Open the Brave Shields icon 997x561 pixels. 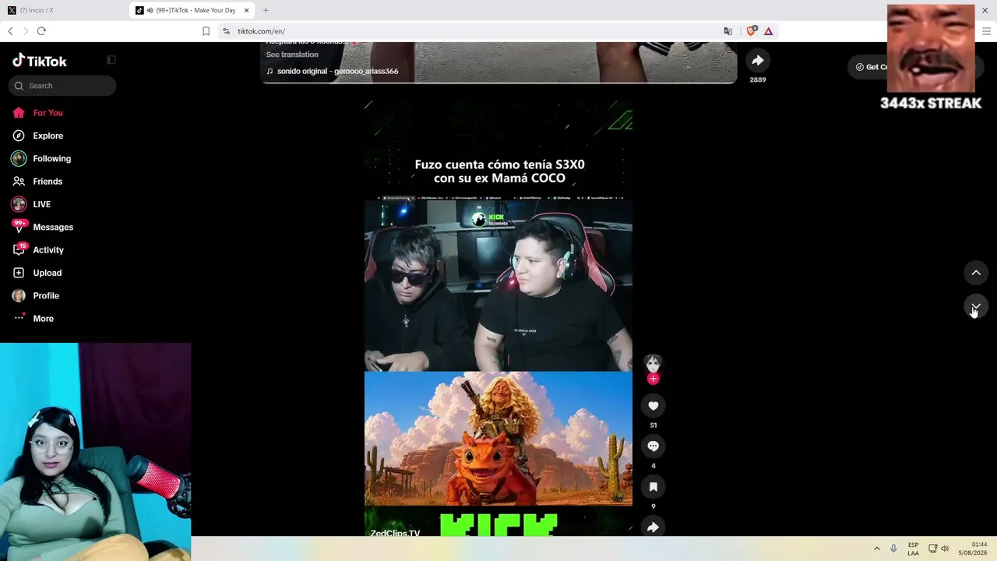pos(751,31)
